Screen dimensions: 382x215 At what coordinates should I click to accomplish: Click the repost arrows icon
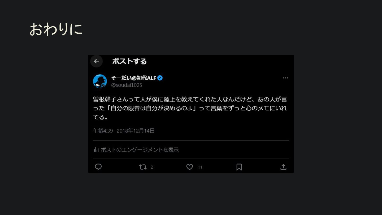pyautogui.click(x=143, y=167)
